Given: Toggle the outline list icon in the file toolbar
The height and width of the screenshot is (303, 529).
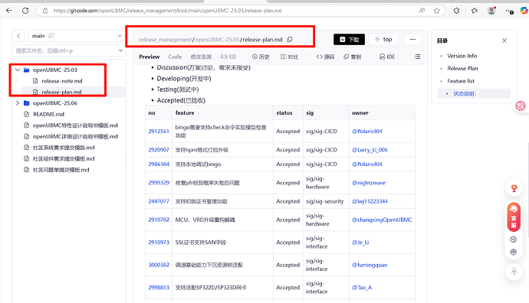Looking at the screenshot, I should click(417, 57).
